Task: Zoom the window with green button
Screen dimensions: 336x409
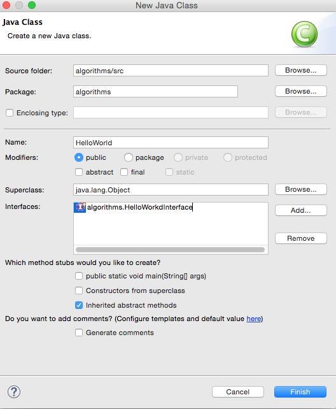Action: pyautogui.click(x=32, y=5)
